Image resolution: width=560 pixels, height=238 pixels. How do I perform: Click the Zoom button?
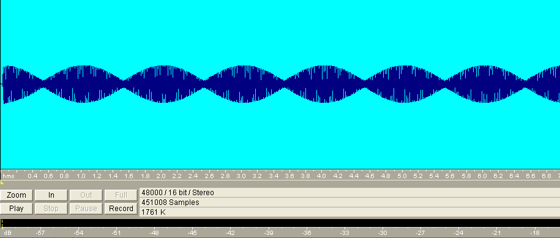(x=17, y=195)
